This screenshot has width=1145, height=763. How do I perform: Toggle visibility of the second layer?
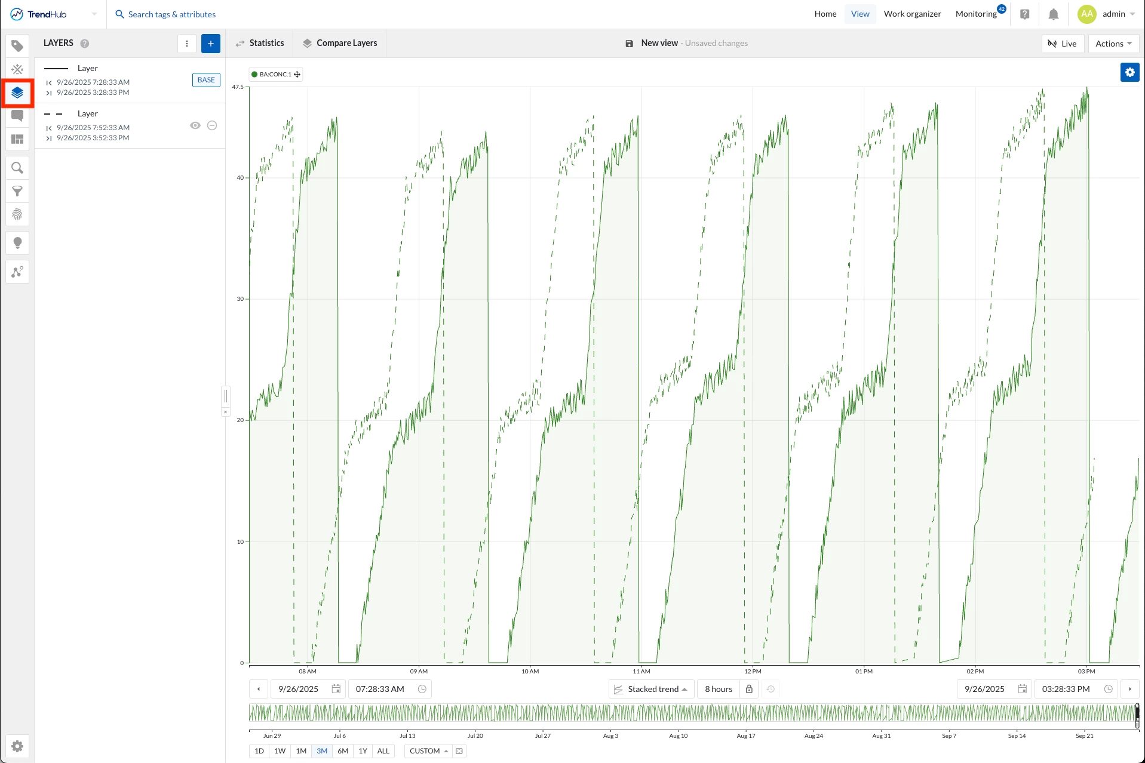(195, 125)
